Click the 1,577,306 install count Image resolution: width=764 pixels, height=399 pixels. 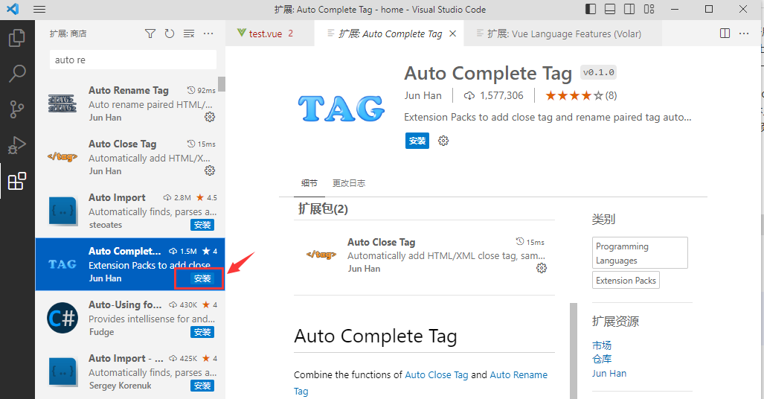point(493,95)
